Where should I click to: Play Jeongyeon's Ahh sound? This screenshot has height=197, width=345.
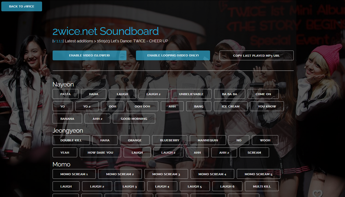tap(197, 152)
